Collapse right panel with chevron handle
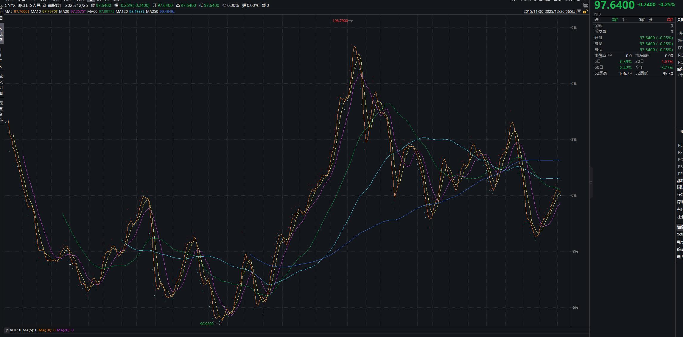Image resolution: width=683 pixels, height=337 pixels. 591,182
